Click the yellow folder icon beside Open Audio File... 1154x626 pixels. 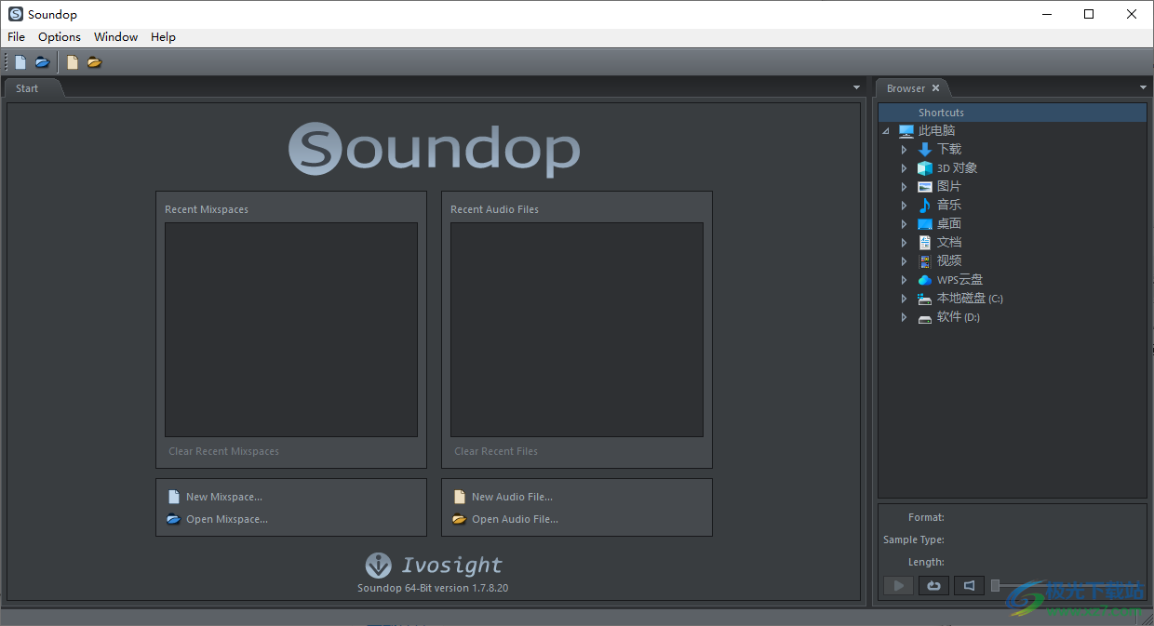point(459,519)
